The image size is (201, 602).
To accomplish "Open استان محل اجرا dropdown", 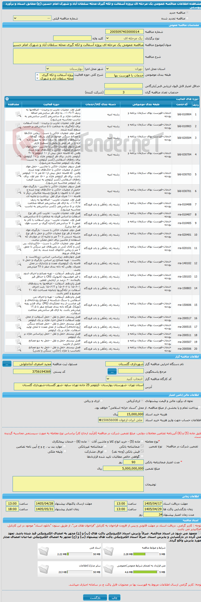I will (x=124, y=69).
